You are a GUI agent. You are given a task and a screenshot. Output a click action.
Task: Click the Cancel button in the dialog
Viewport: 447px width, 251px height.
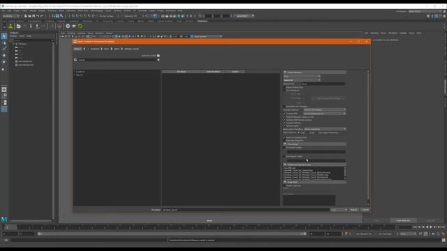click(x=365, y=210)
